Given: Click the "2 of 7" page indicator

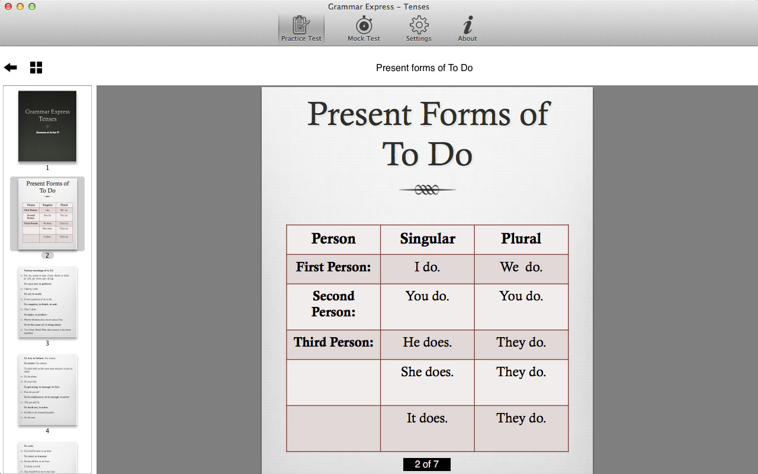Looking at the screenshot, I should click(x=426, y=465).
